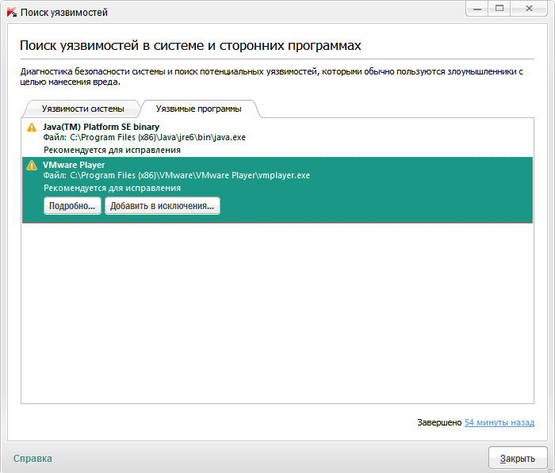Image resolution: width=555 pixels, height=473 pixels.
Task: Open the Справка help link
Action: [33, 459]
